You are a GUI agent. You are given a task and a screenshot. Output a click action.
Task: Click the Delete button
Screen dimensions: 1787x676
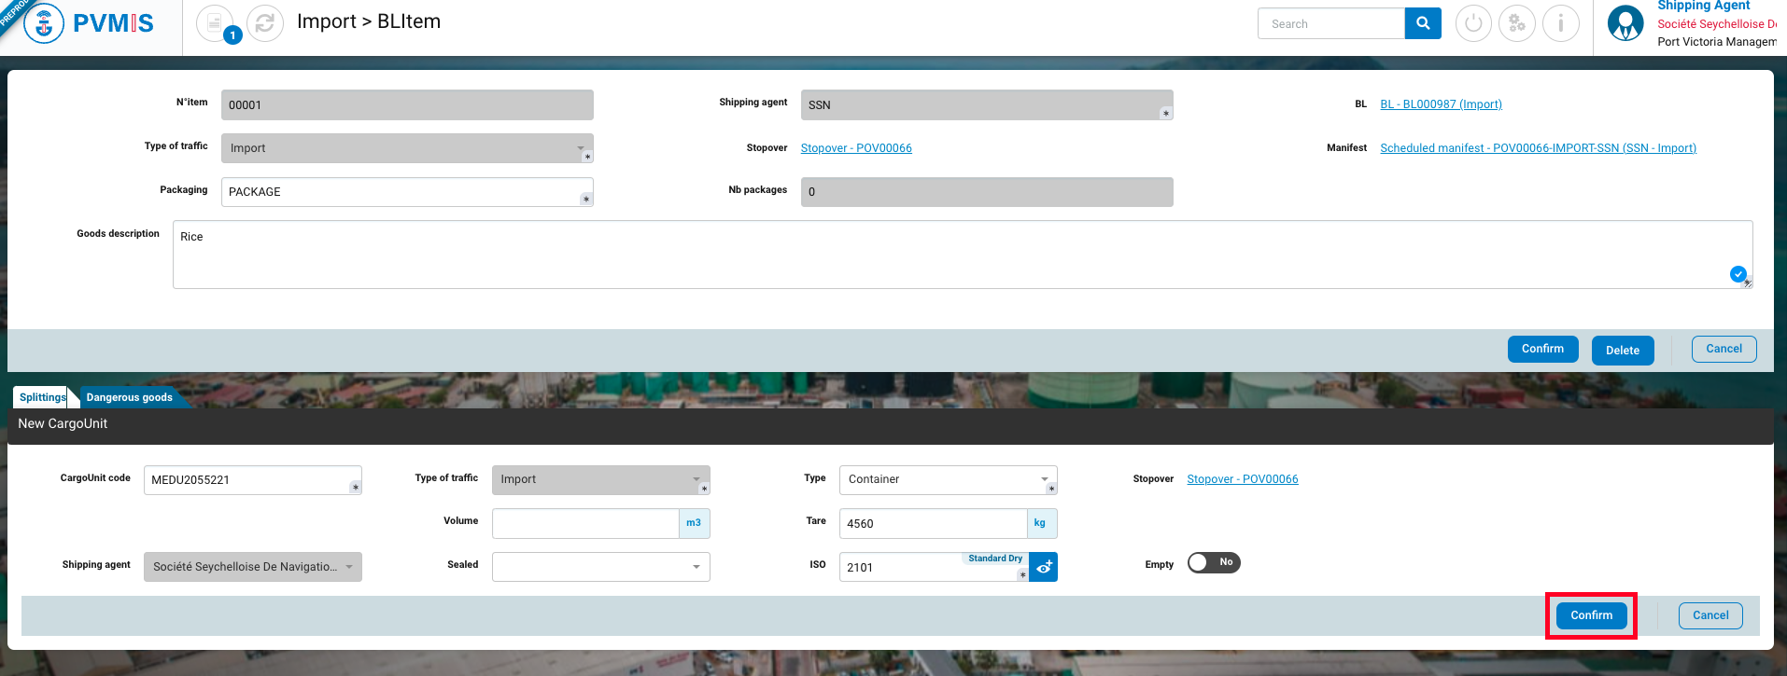pyautogui.click(x=1622, y=351)
